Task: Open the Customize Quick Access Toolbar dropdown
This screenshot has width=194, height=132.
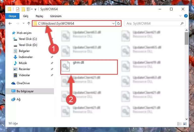Action: click(35, 9)
